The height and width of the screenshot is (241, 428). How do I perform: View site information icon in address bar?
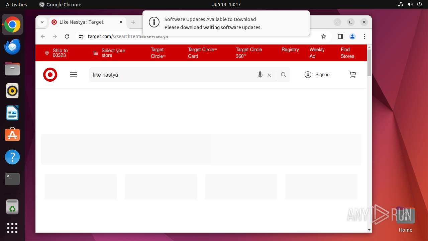pyautogui.click(x=81, y=36)
